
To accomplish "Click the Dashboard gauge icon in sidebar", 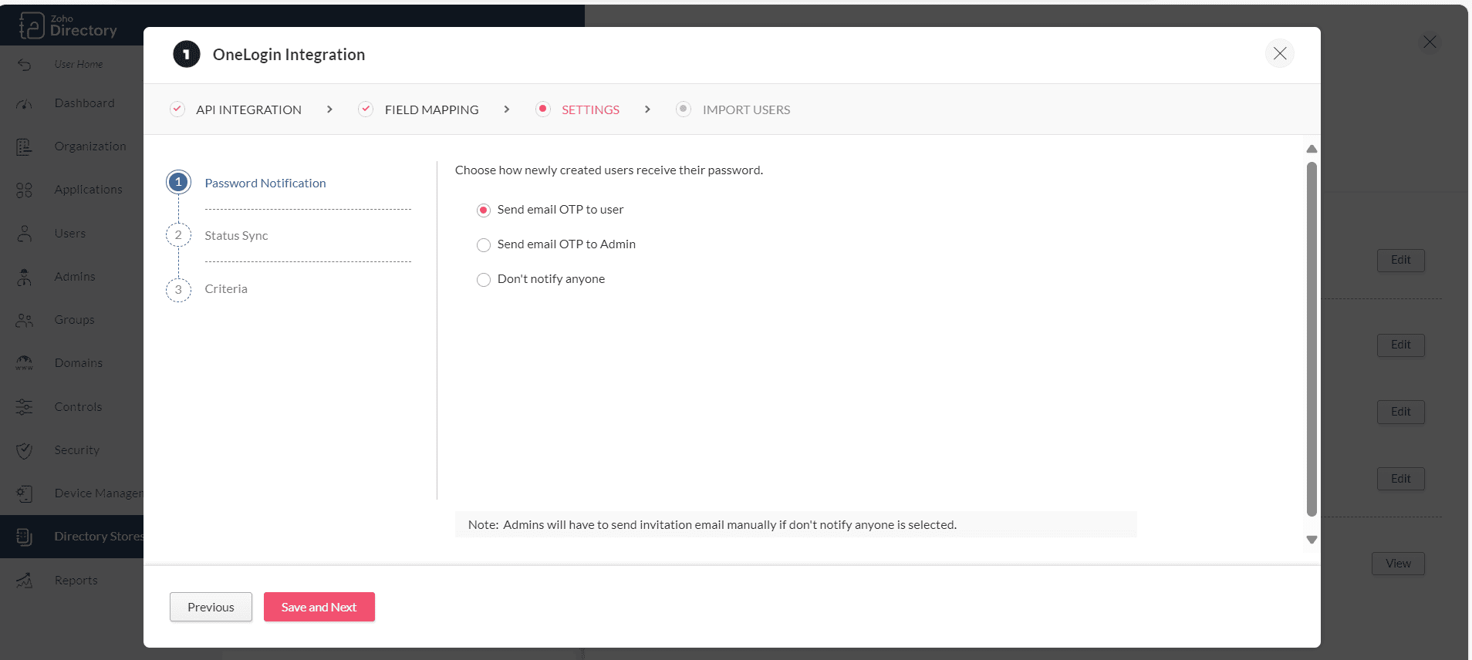I will click(25, 104).
